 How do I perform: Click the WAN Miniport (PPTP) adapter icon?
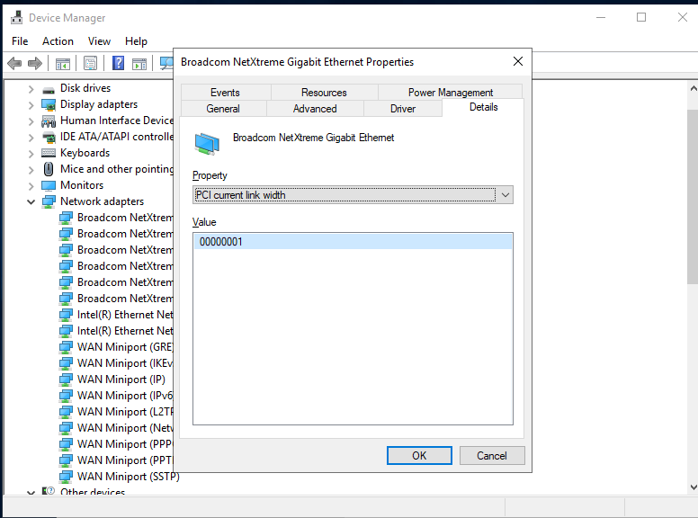(x=66, y=460)
